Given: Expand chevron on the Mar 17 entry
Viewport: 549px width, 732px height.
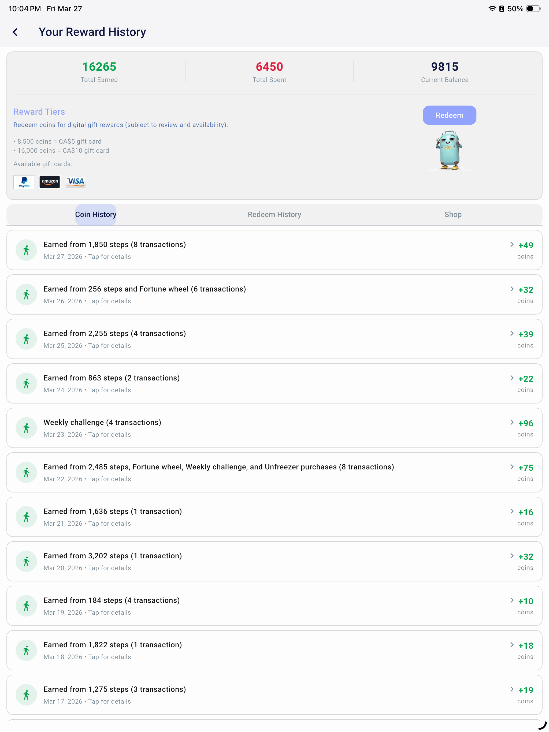Looking at the screenshot, I should 512,689.
